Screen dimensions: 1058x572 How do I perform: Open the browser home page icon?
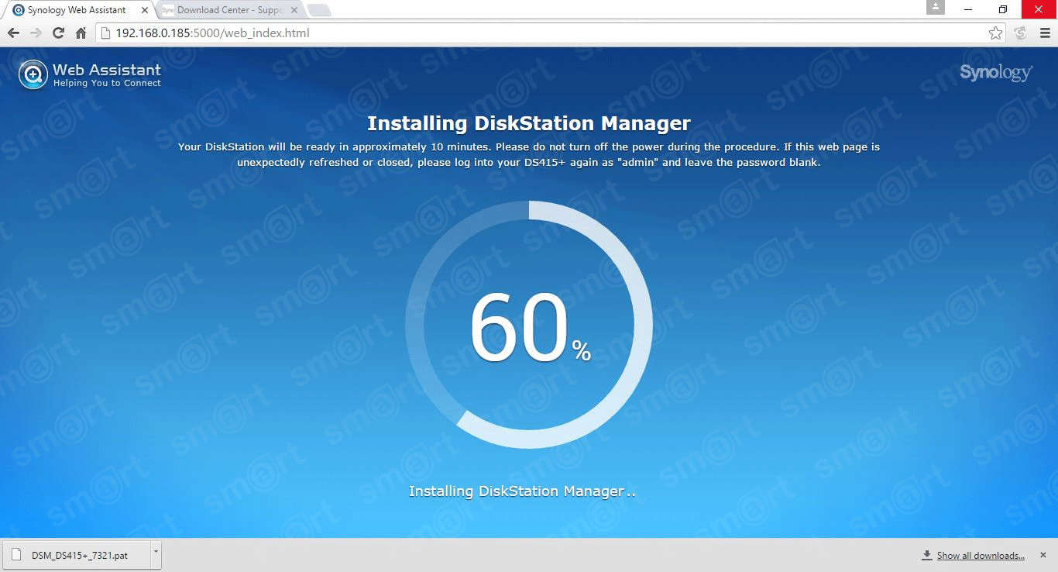coord(81,33)
